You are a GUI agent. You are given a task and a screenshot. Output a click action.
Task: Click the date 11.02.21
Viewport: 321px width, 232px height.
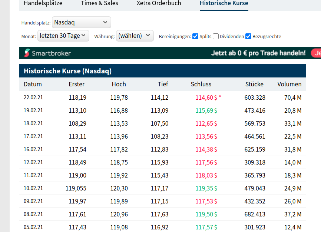click(x=33, y=176)
